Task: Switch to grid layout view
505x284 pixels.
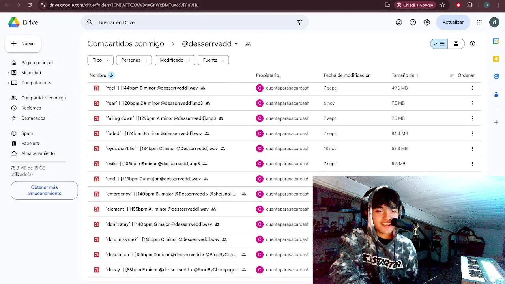Action: (x=456, y=44)
